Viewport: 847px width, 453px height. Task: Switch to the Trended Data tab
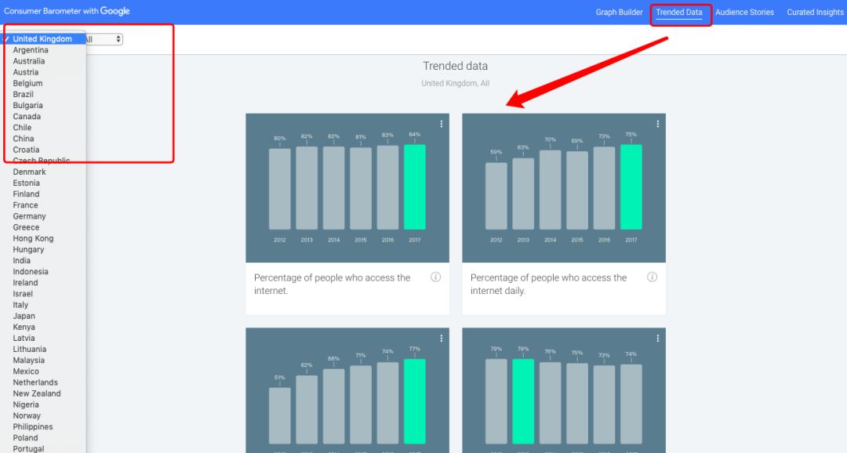click(x=679, y=13)
